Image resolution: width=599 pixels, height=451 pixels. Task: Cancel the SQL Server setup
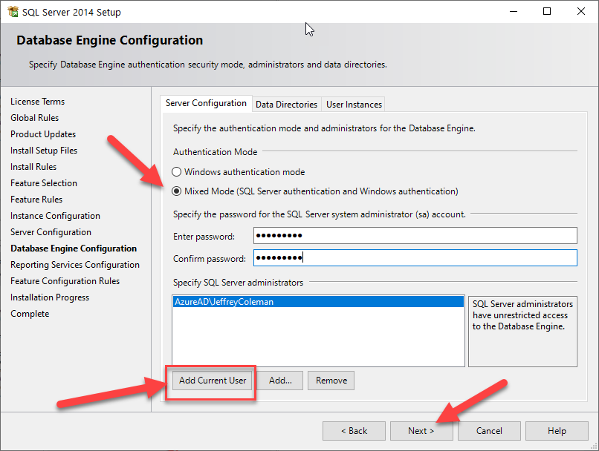(489, 431)
